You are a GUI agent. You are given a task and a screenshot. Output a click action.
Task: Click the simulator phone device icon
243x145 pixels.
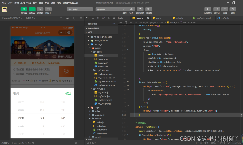tap(74, 18)
